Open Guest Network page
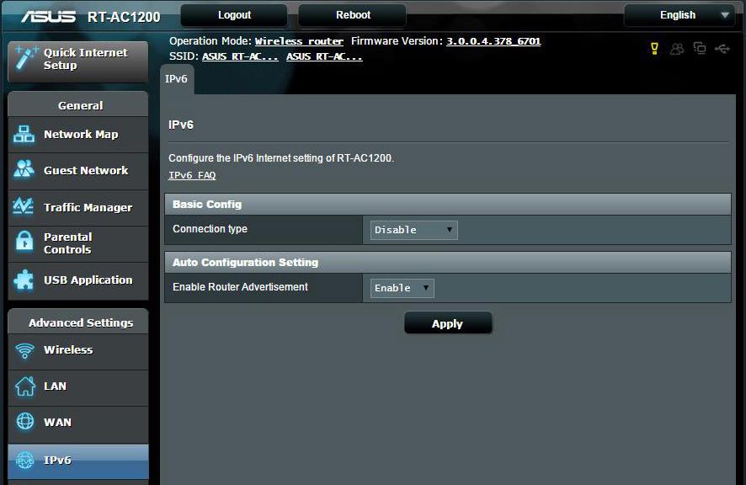The image size is (746, 485). [78, 171]
